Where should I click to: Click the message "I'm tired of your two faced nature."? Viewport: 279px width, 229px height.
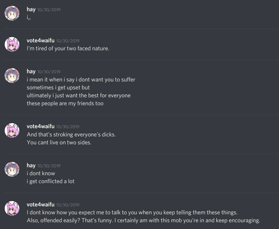point(68,48)
